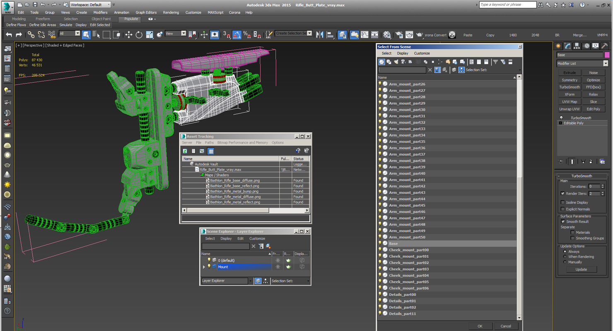
Task: Activate the Select Object tool
Action: click(x=86, y=35)
